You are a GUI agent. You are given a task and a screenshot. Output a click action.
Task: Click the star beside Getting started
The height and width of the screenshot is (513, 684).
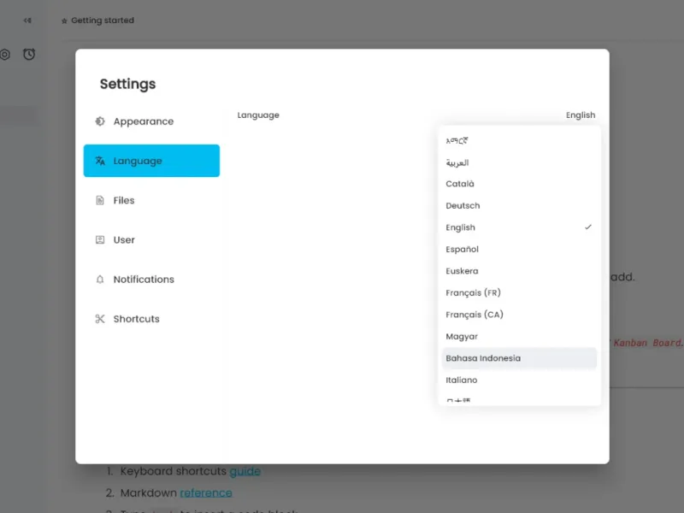pos(64,21)
